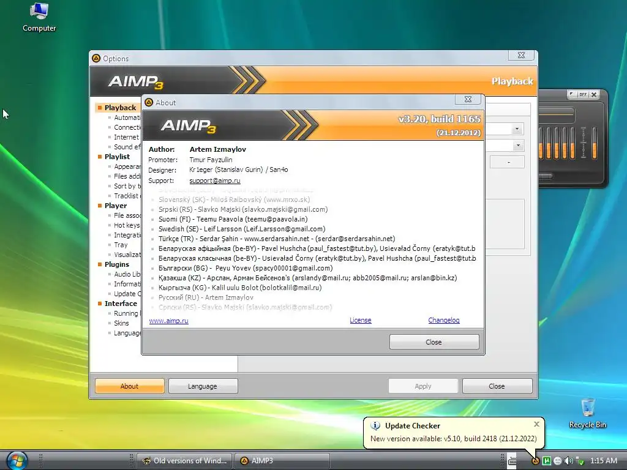Image resolution: width=627 pixels, height=470 pixels.
Task: Open Internet item under Playback
Action: click(126, 137)
